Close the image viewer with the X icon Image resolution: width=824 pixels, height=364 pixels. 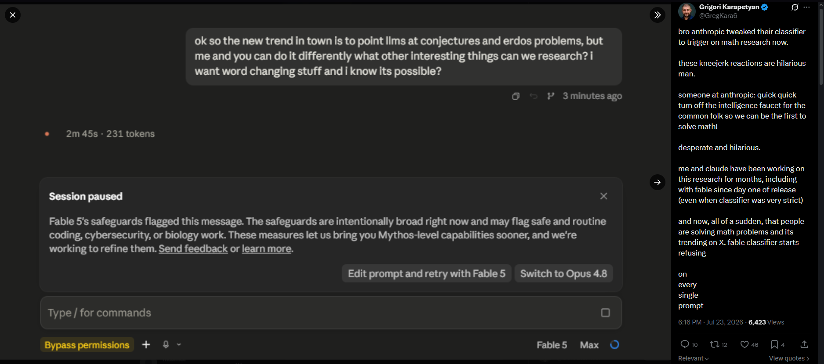click(13, 15)
